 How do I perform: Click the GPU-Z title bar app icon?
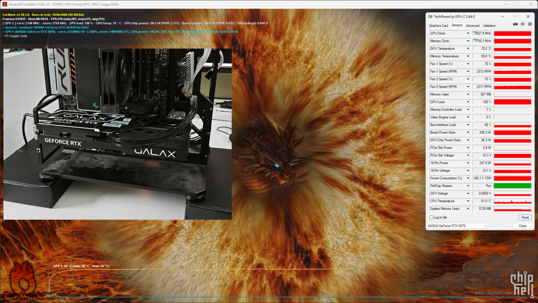tap(430, 16)
